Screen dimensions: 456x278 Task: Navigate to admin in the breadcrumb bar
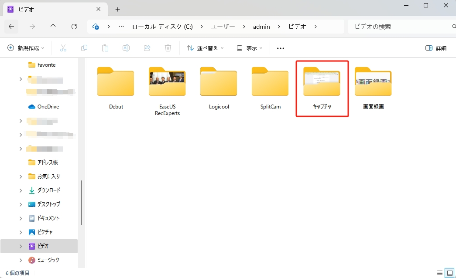pyautogui.click(x=261, y=27)
